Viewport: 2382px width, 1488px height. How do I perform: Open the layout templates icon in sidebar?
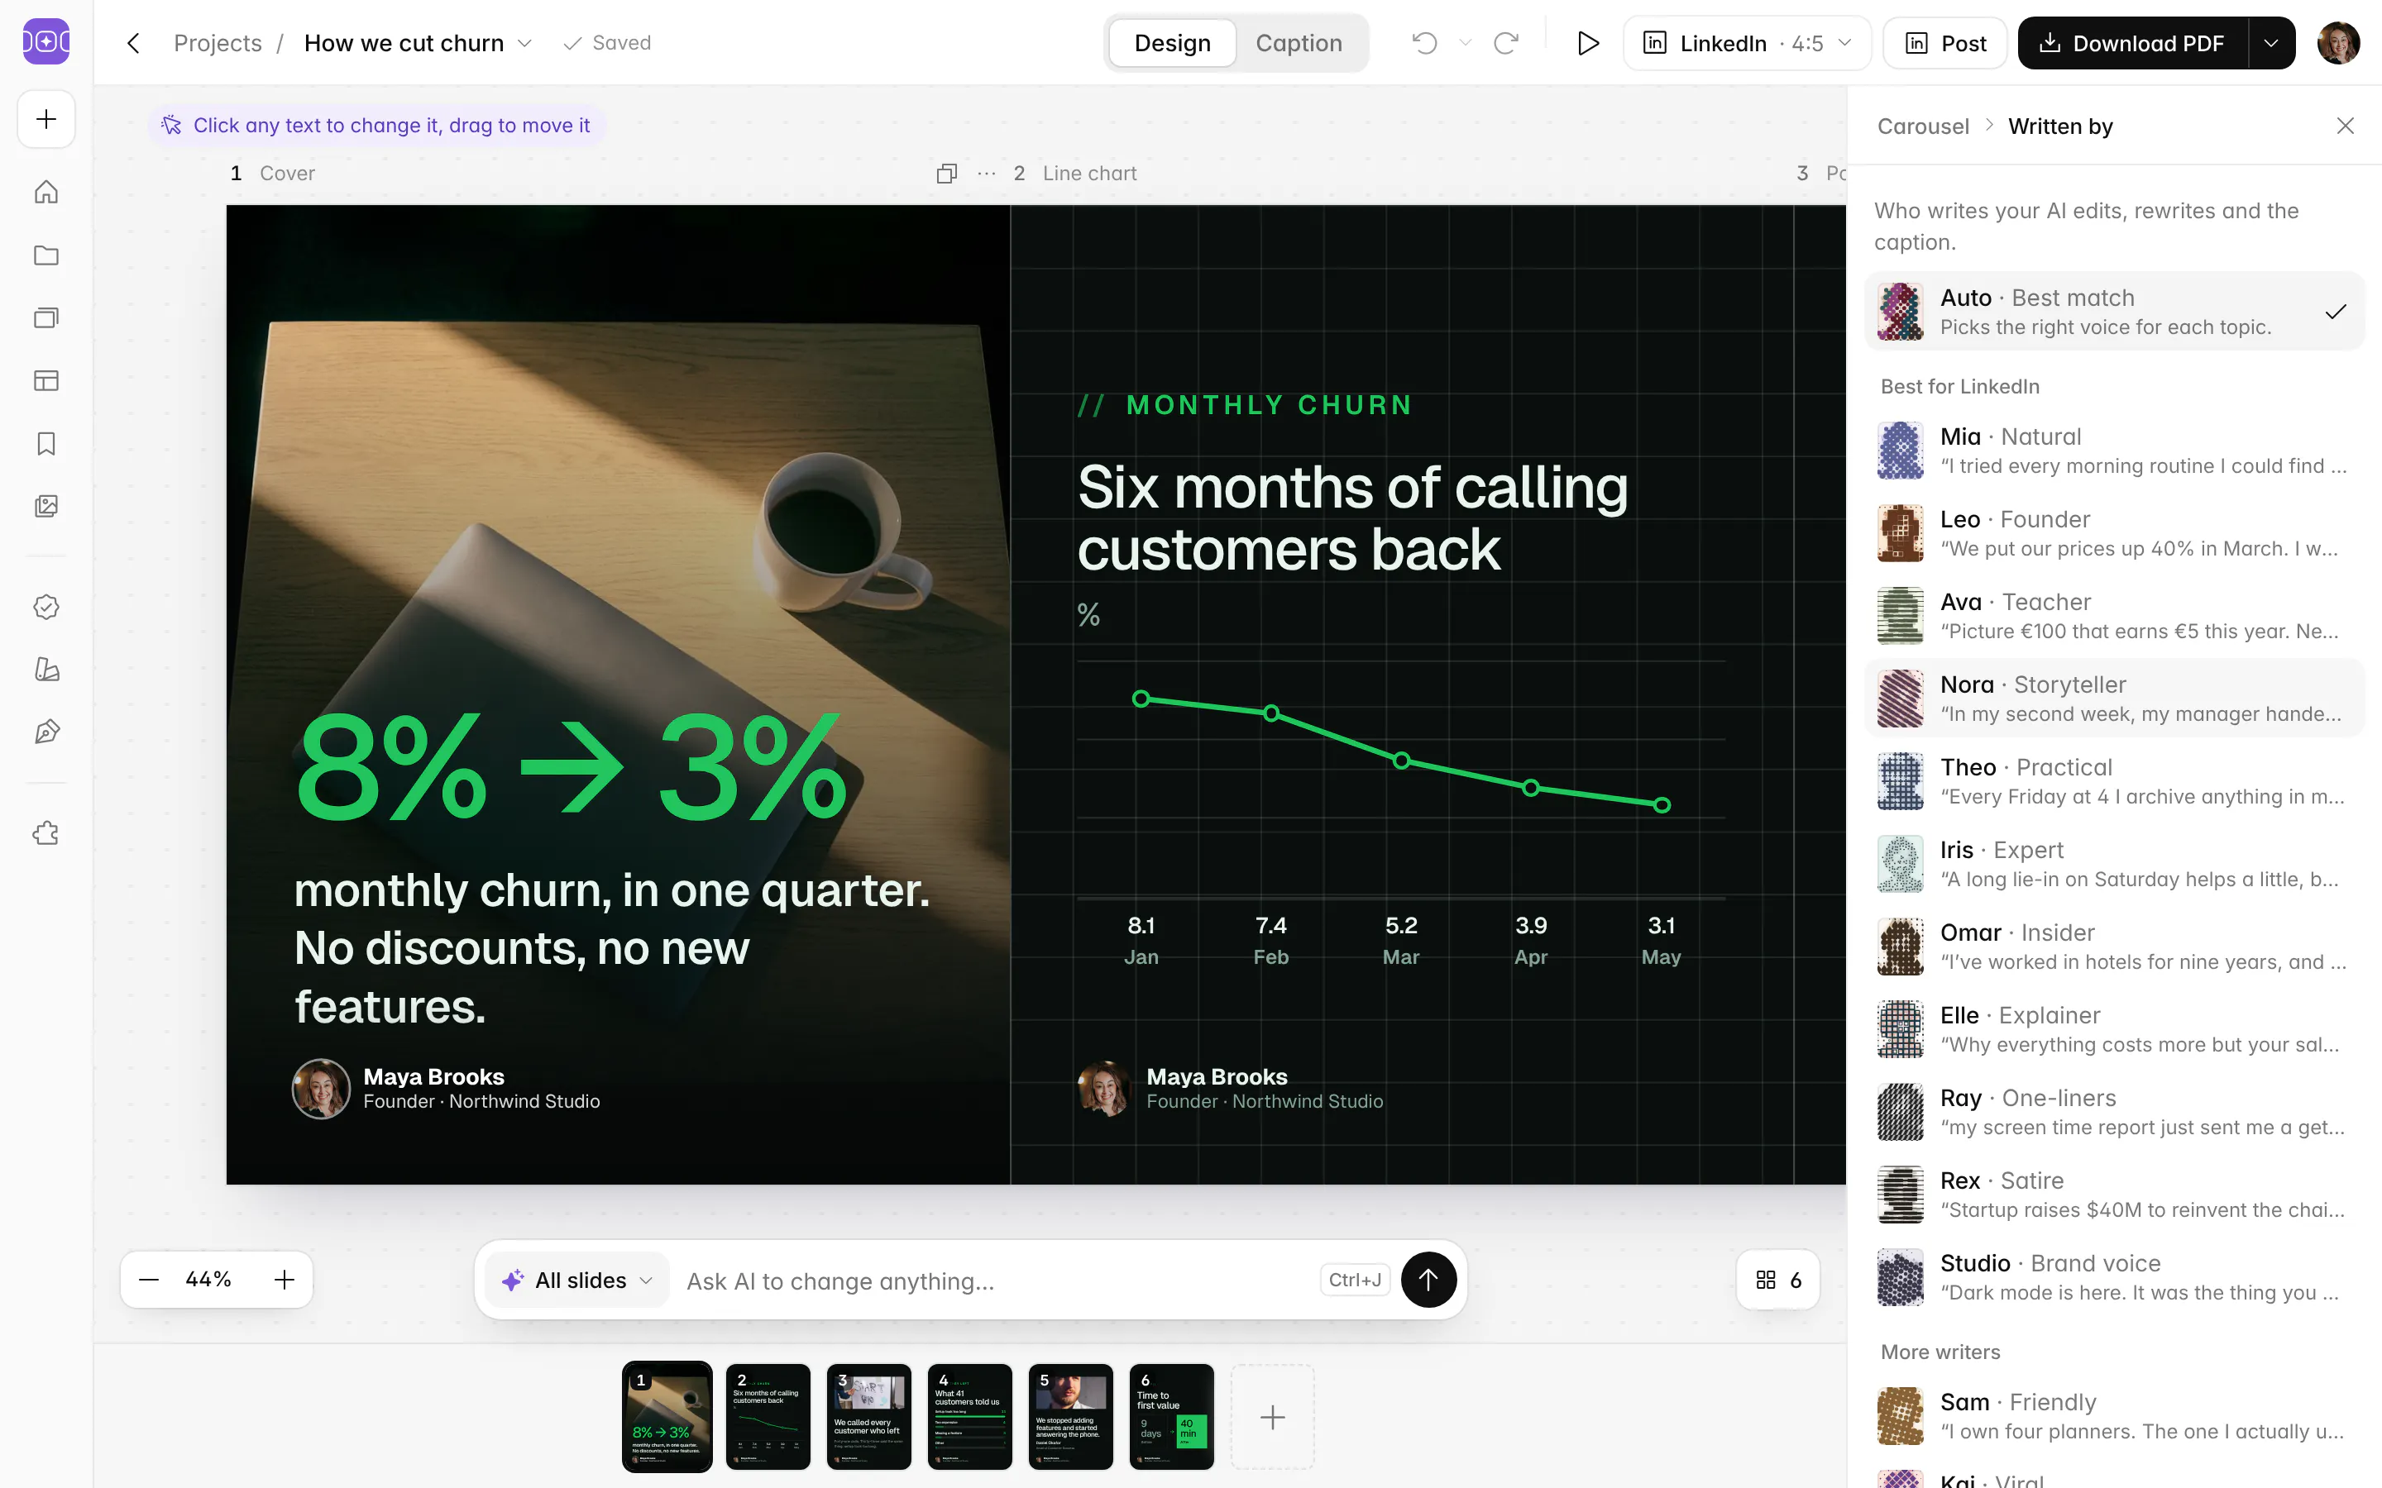pyautogui.click(x=46, y=381)
